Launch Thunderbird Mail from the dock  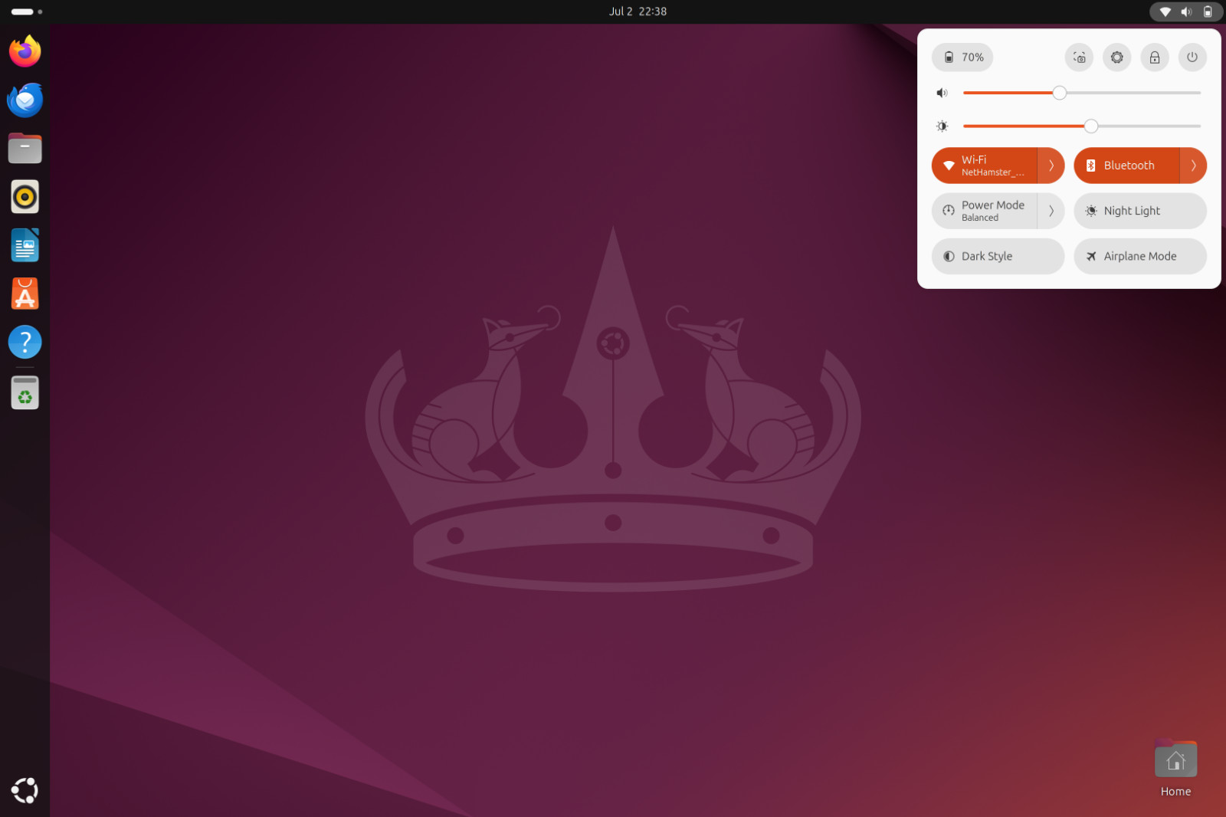pyautogui.click(x=25, y=100)
